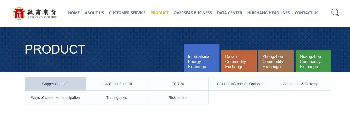350x125 pixels.
Task: Open Crude Oil/Crude Oil Options
Action: (x=239, y=84)
